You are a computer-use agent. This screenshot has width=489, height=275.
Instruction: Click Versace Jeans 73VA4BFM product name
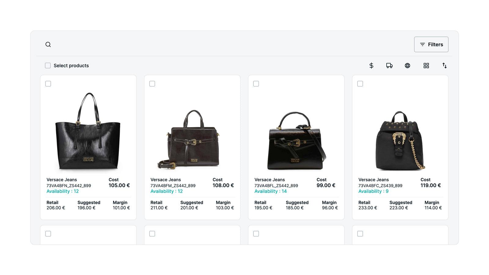[x=165, y=180]
